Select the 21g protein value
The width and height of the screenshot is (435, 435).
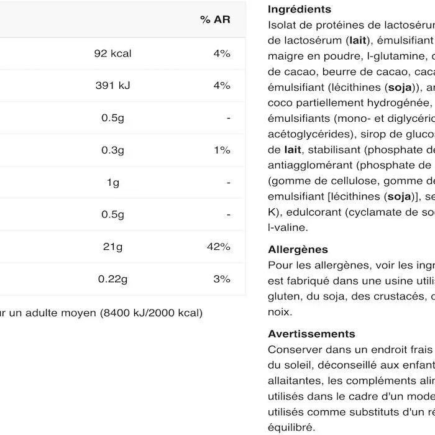tap(112, 247)
